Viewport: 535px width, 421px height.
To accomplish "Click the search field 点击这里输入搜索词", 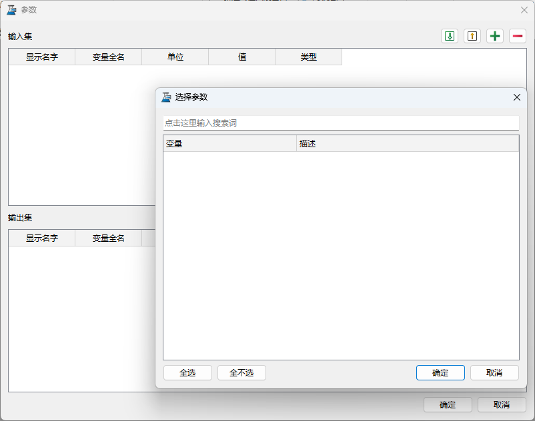I will pos(341,123).
